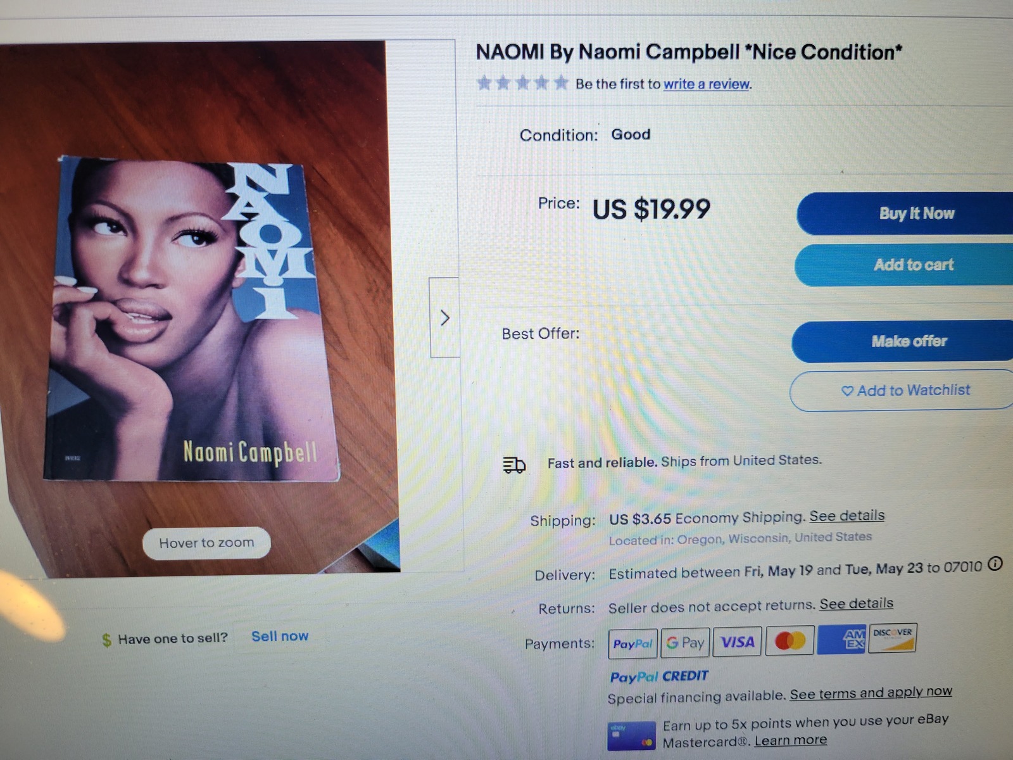Screen dimensions: 1013x760
Task: Open the write a review link
Action: 706,84
